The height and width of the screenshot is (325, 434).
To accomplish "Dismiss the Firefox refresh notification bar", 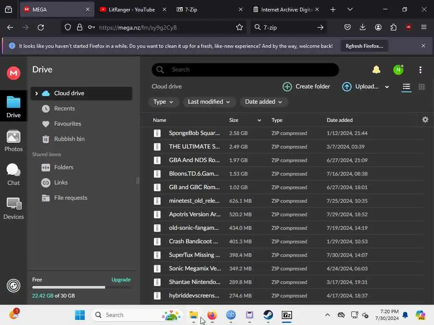I will (x=423, y=46).
